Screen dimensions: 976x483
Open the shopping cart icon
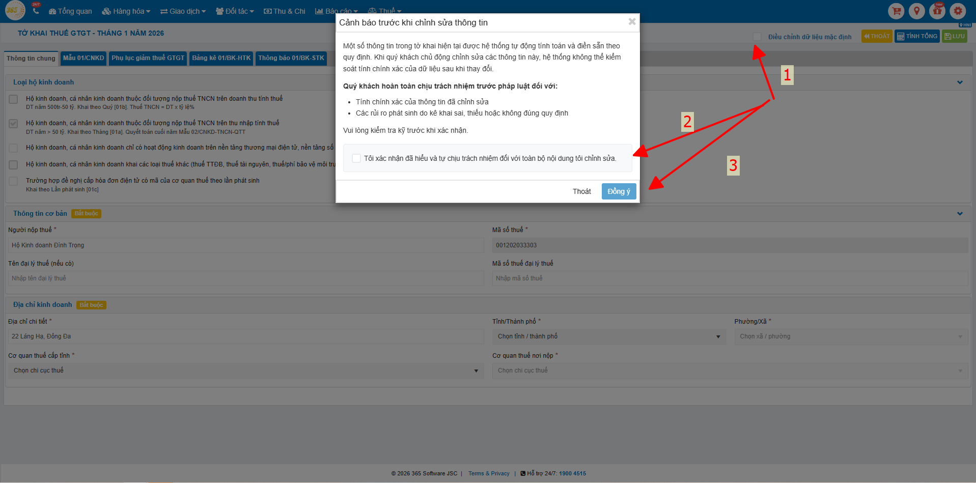point(896,11)
